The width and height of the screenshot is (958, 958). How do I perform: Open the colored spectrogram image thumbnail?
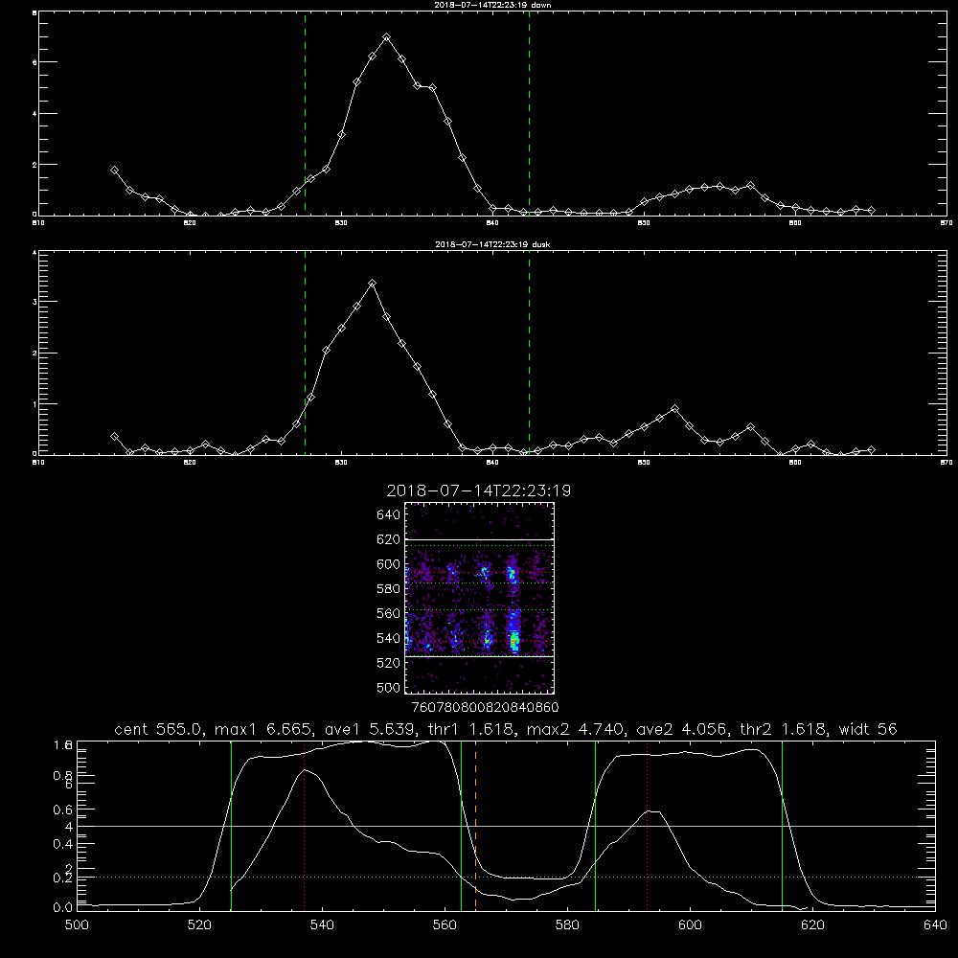[x=480, y=598]
